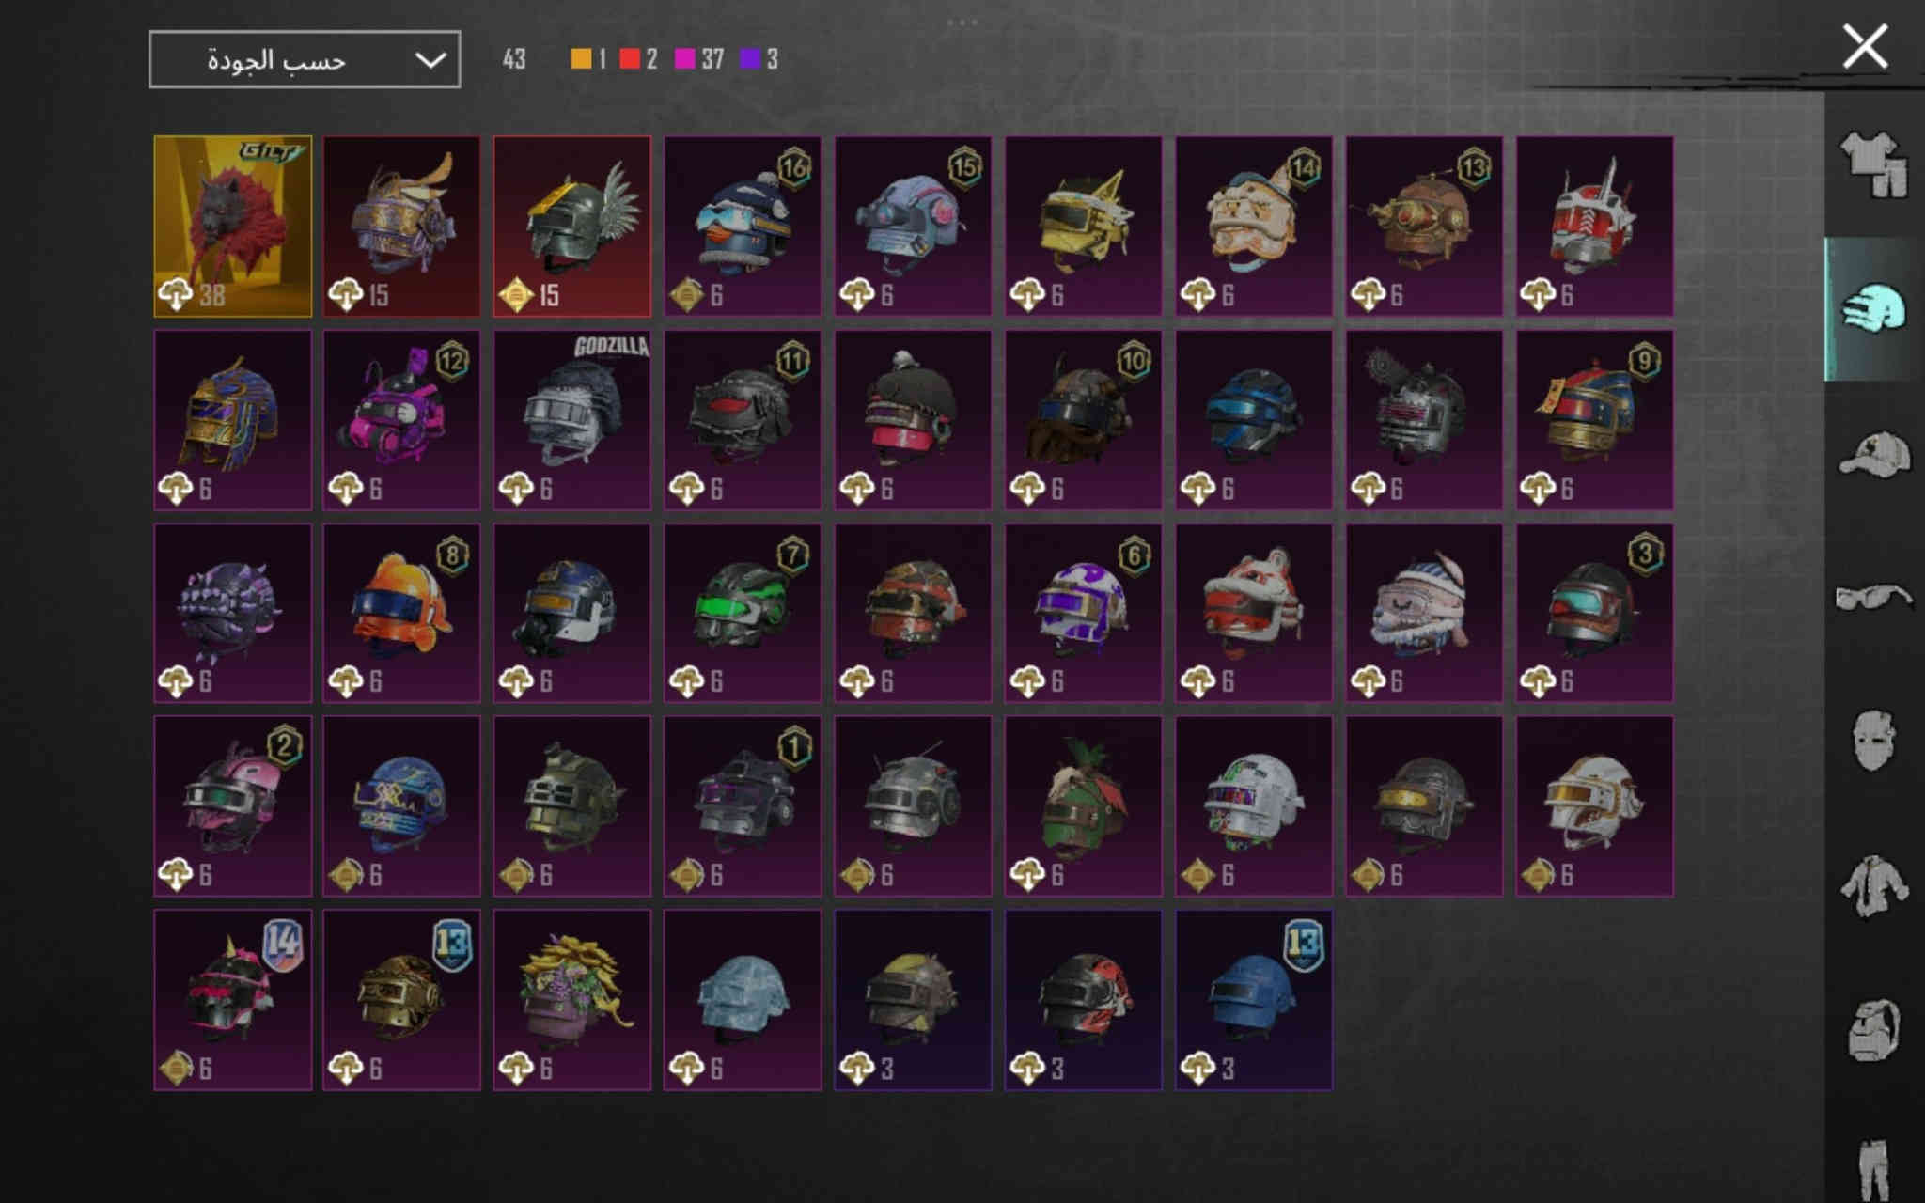Filter by purple quality swatch showing 3
This screenshot has width=1925, height=1203.
coord(759,59)
